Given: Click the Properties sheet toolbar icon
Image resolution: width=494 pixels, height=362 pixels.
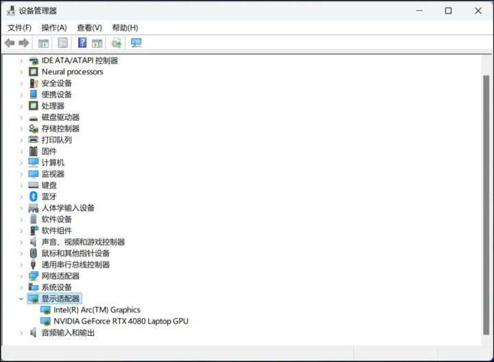Looking at the screenshot, I should click(62, 43).
